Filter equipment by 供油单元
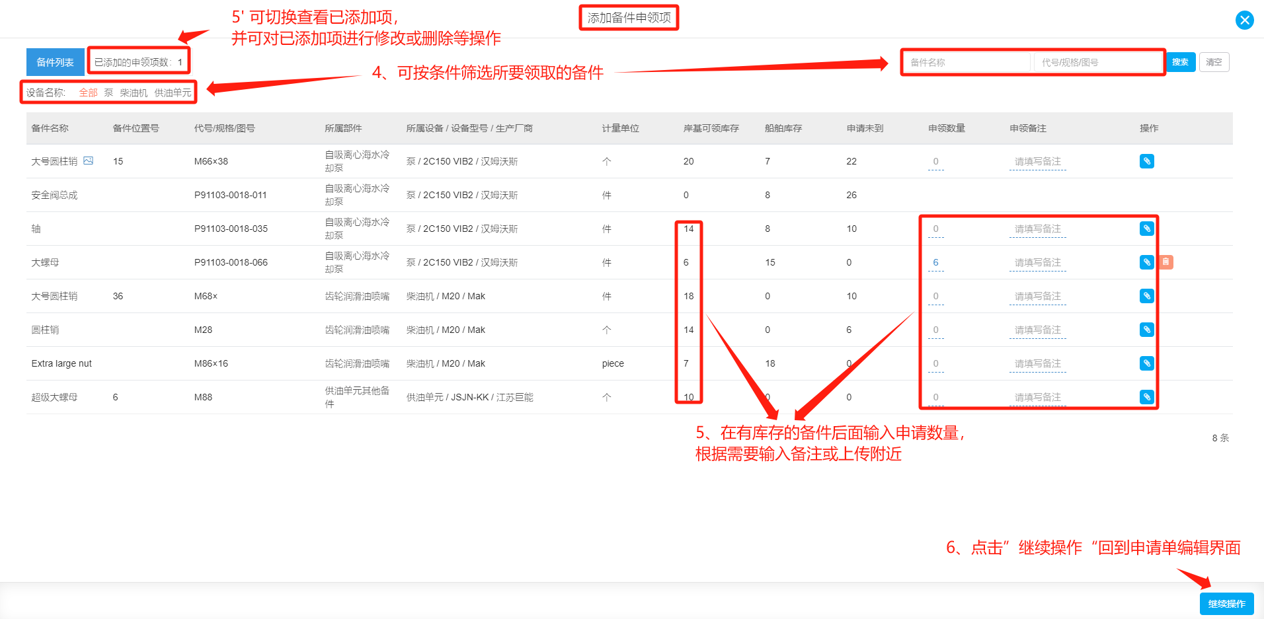The image size is (1264, 619). pos(173,92)
